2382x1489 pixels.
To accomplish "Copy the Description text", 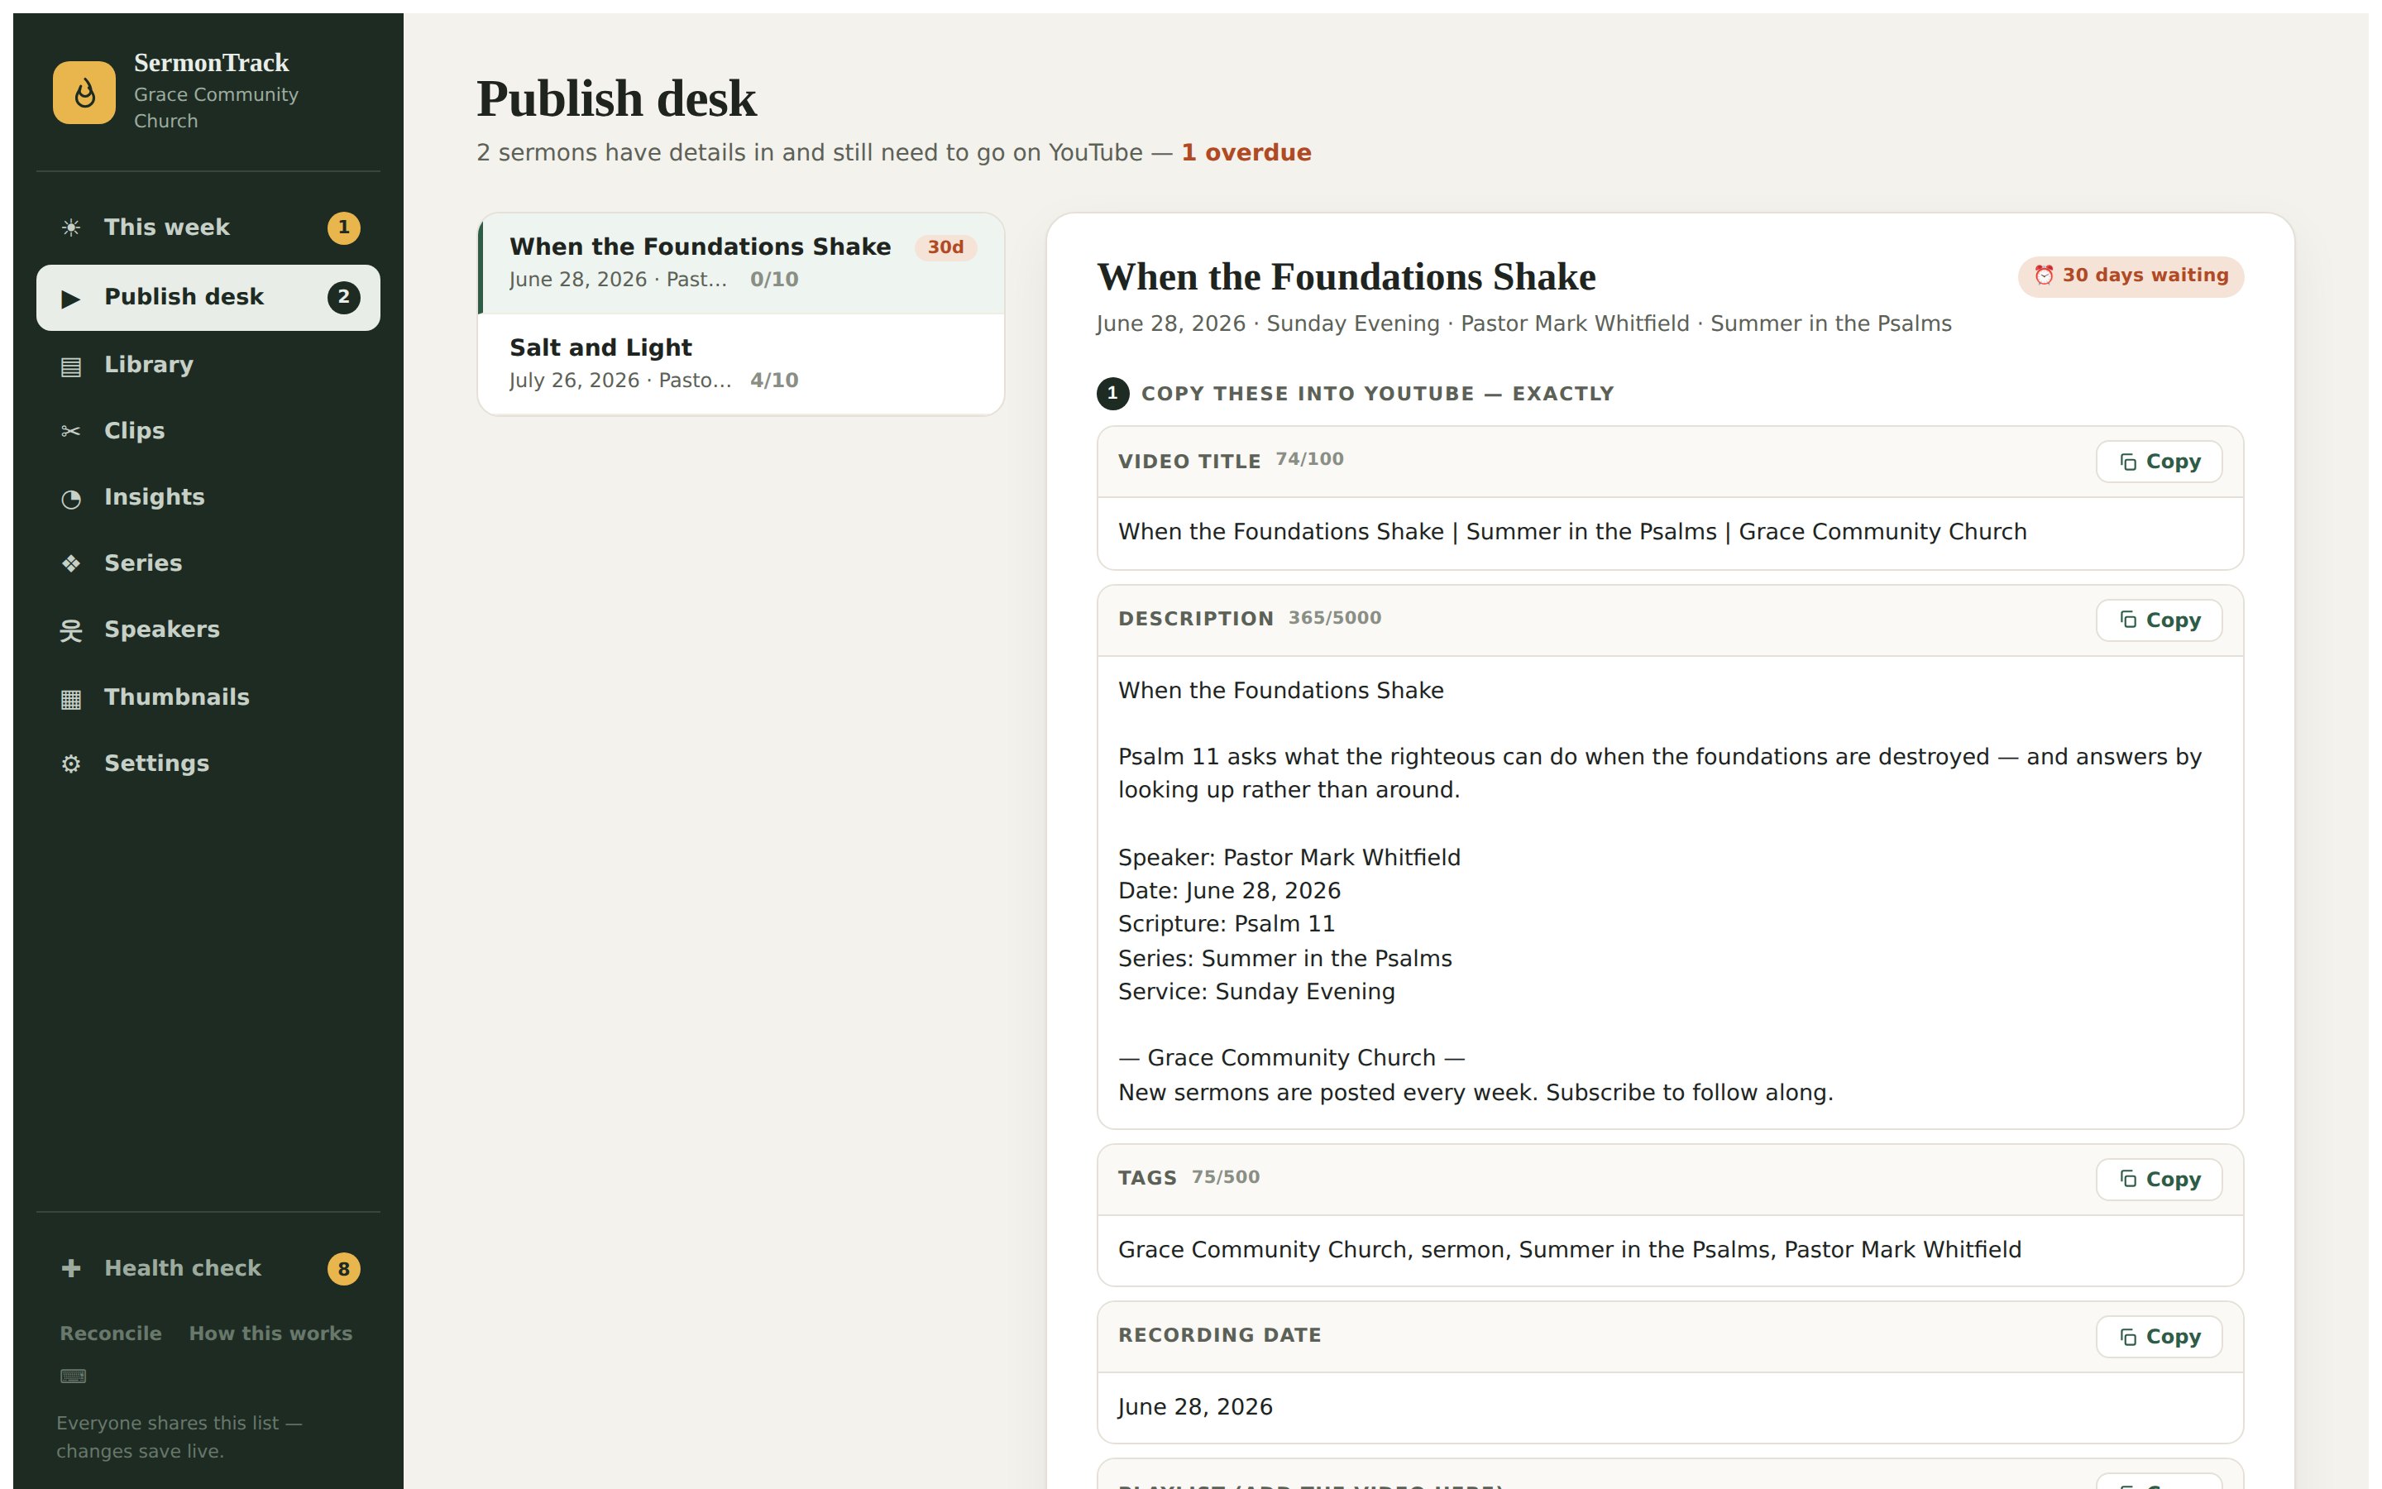I will pos(2159,620).
